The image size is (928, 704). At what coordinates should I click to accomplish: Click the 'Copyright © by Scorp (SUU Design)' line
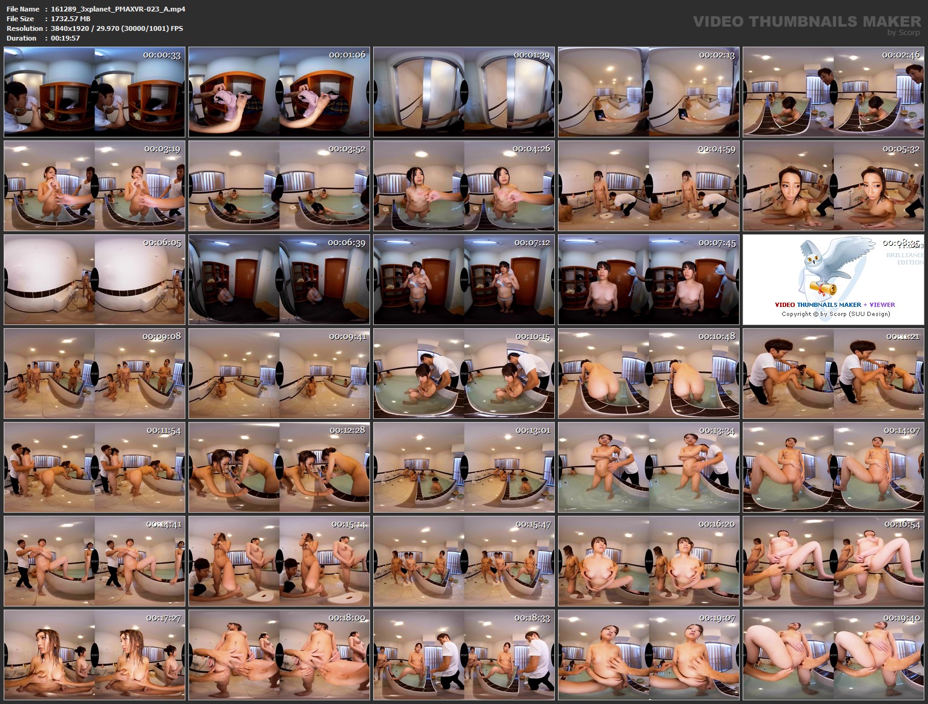pyautogui.click(x=836, y=314)
